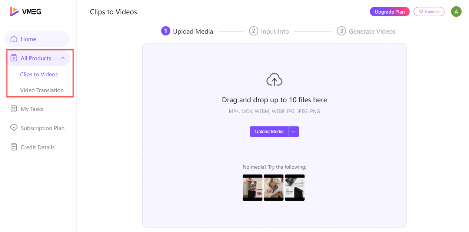
Task: Click the Home house icon
Action: tap(14, 39)
